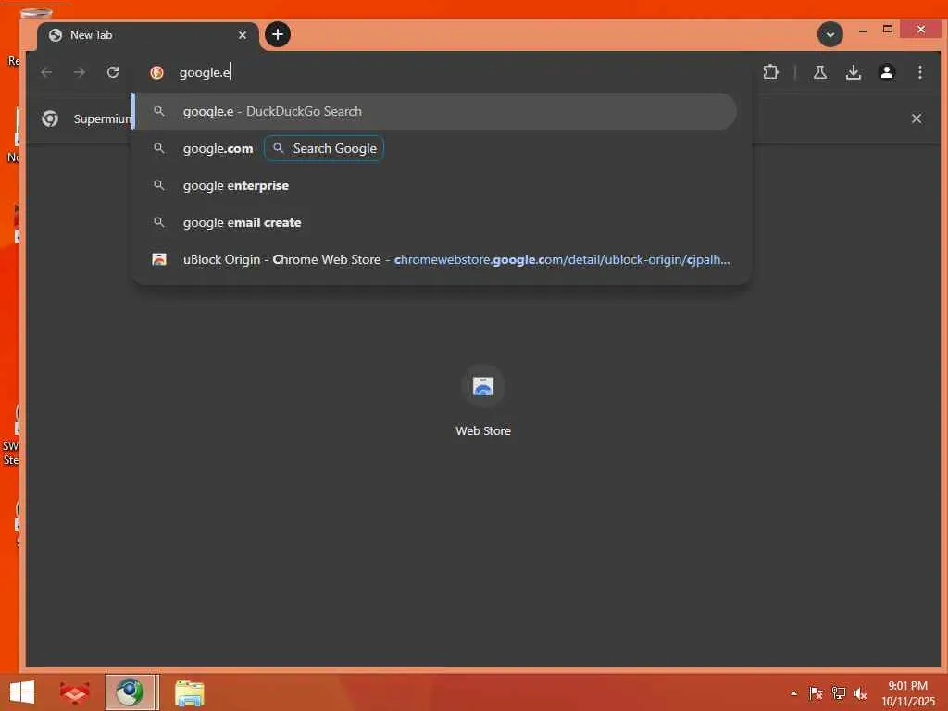948x711 pixels.
Task: Click the address bar text google.e
Action: (205, 72)
